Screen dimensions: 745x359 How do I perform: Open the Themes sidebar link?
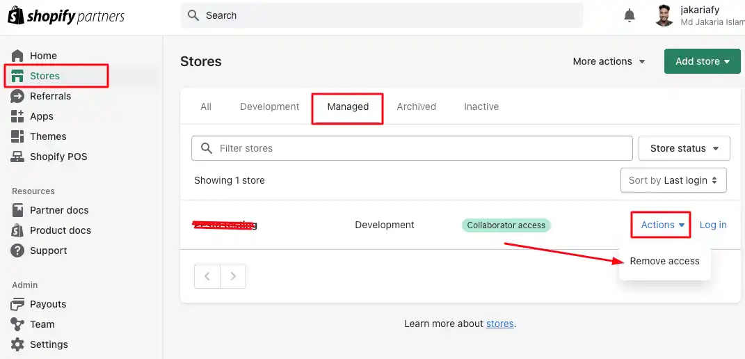48,136
